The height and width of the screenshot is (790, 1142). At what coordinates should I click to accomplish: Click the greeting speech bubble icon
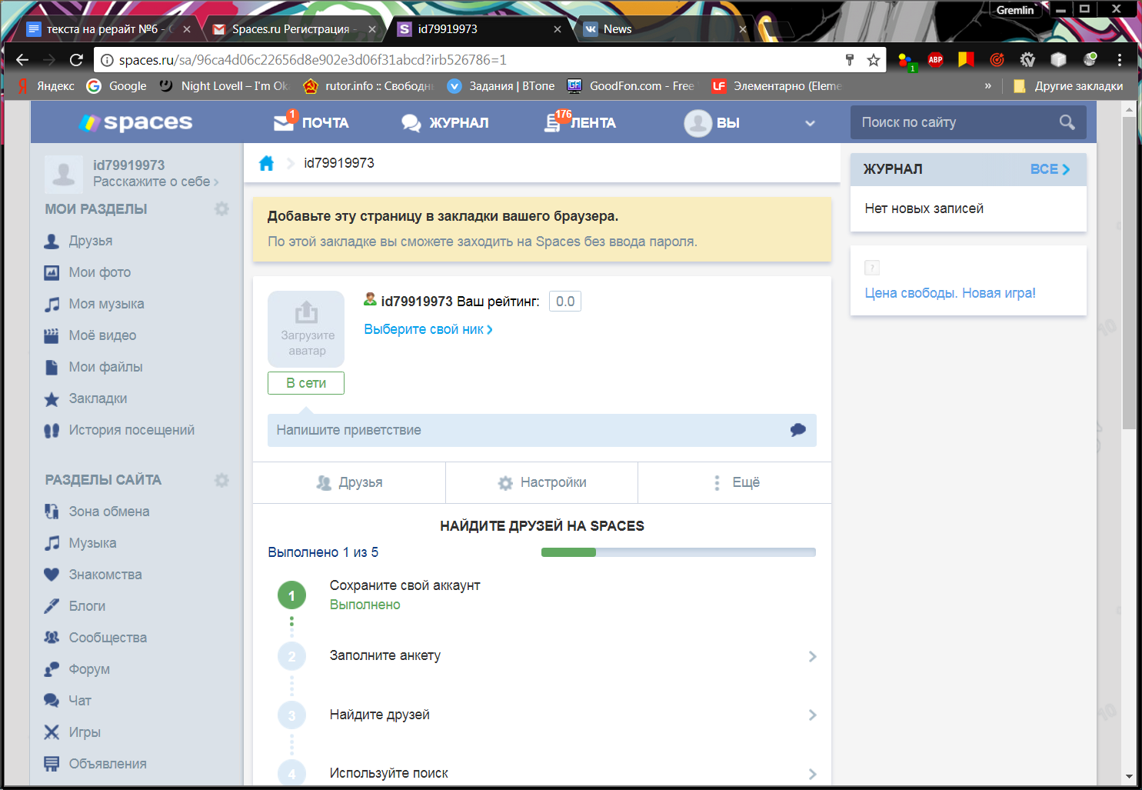coord(798,430)
